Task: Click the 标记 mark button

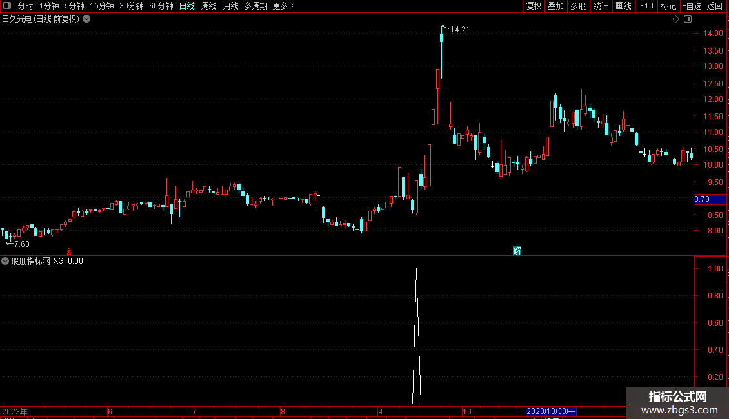Action: coord(668,6)
